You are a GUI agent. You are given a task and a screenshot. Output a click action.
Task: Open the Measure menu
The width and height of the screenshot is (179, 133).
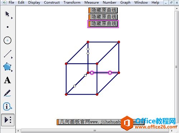pos(92,2)
